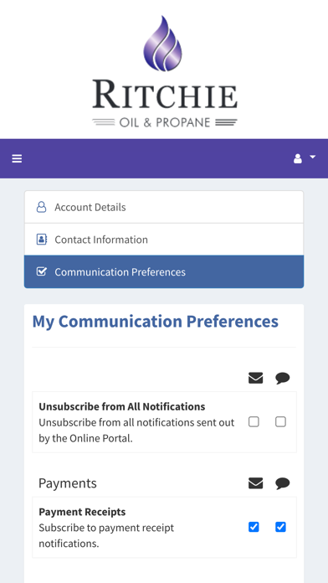Click the Payments section email envelope icon
Screen dimensions: 328x583
(255, 483)
